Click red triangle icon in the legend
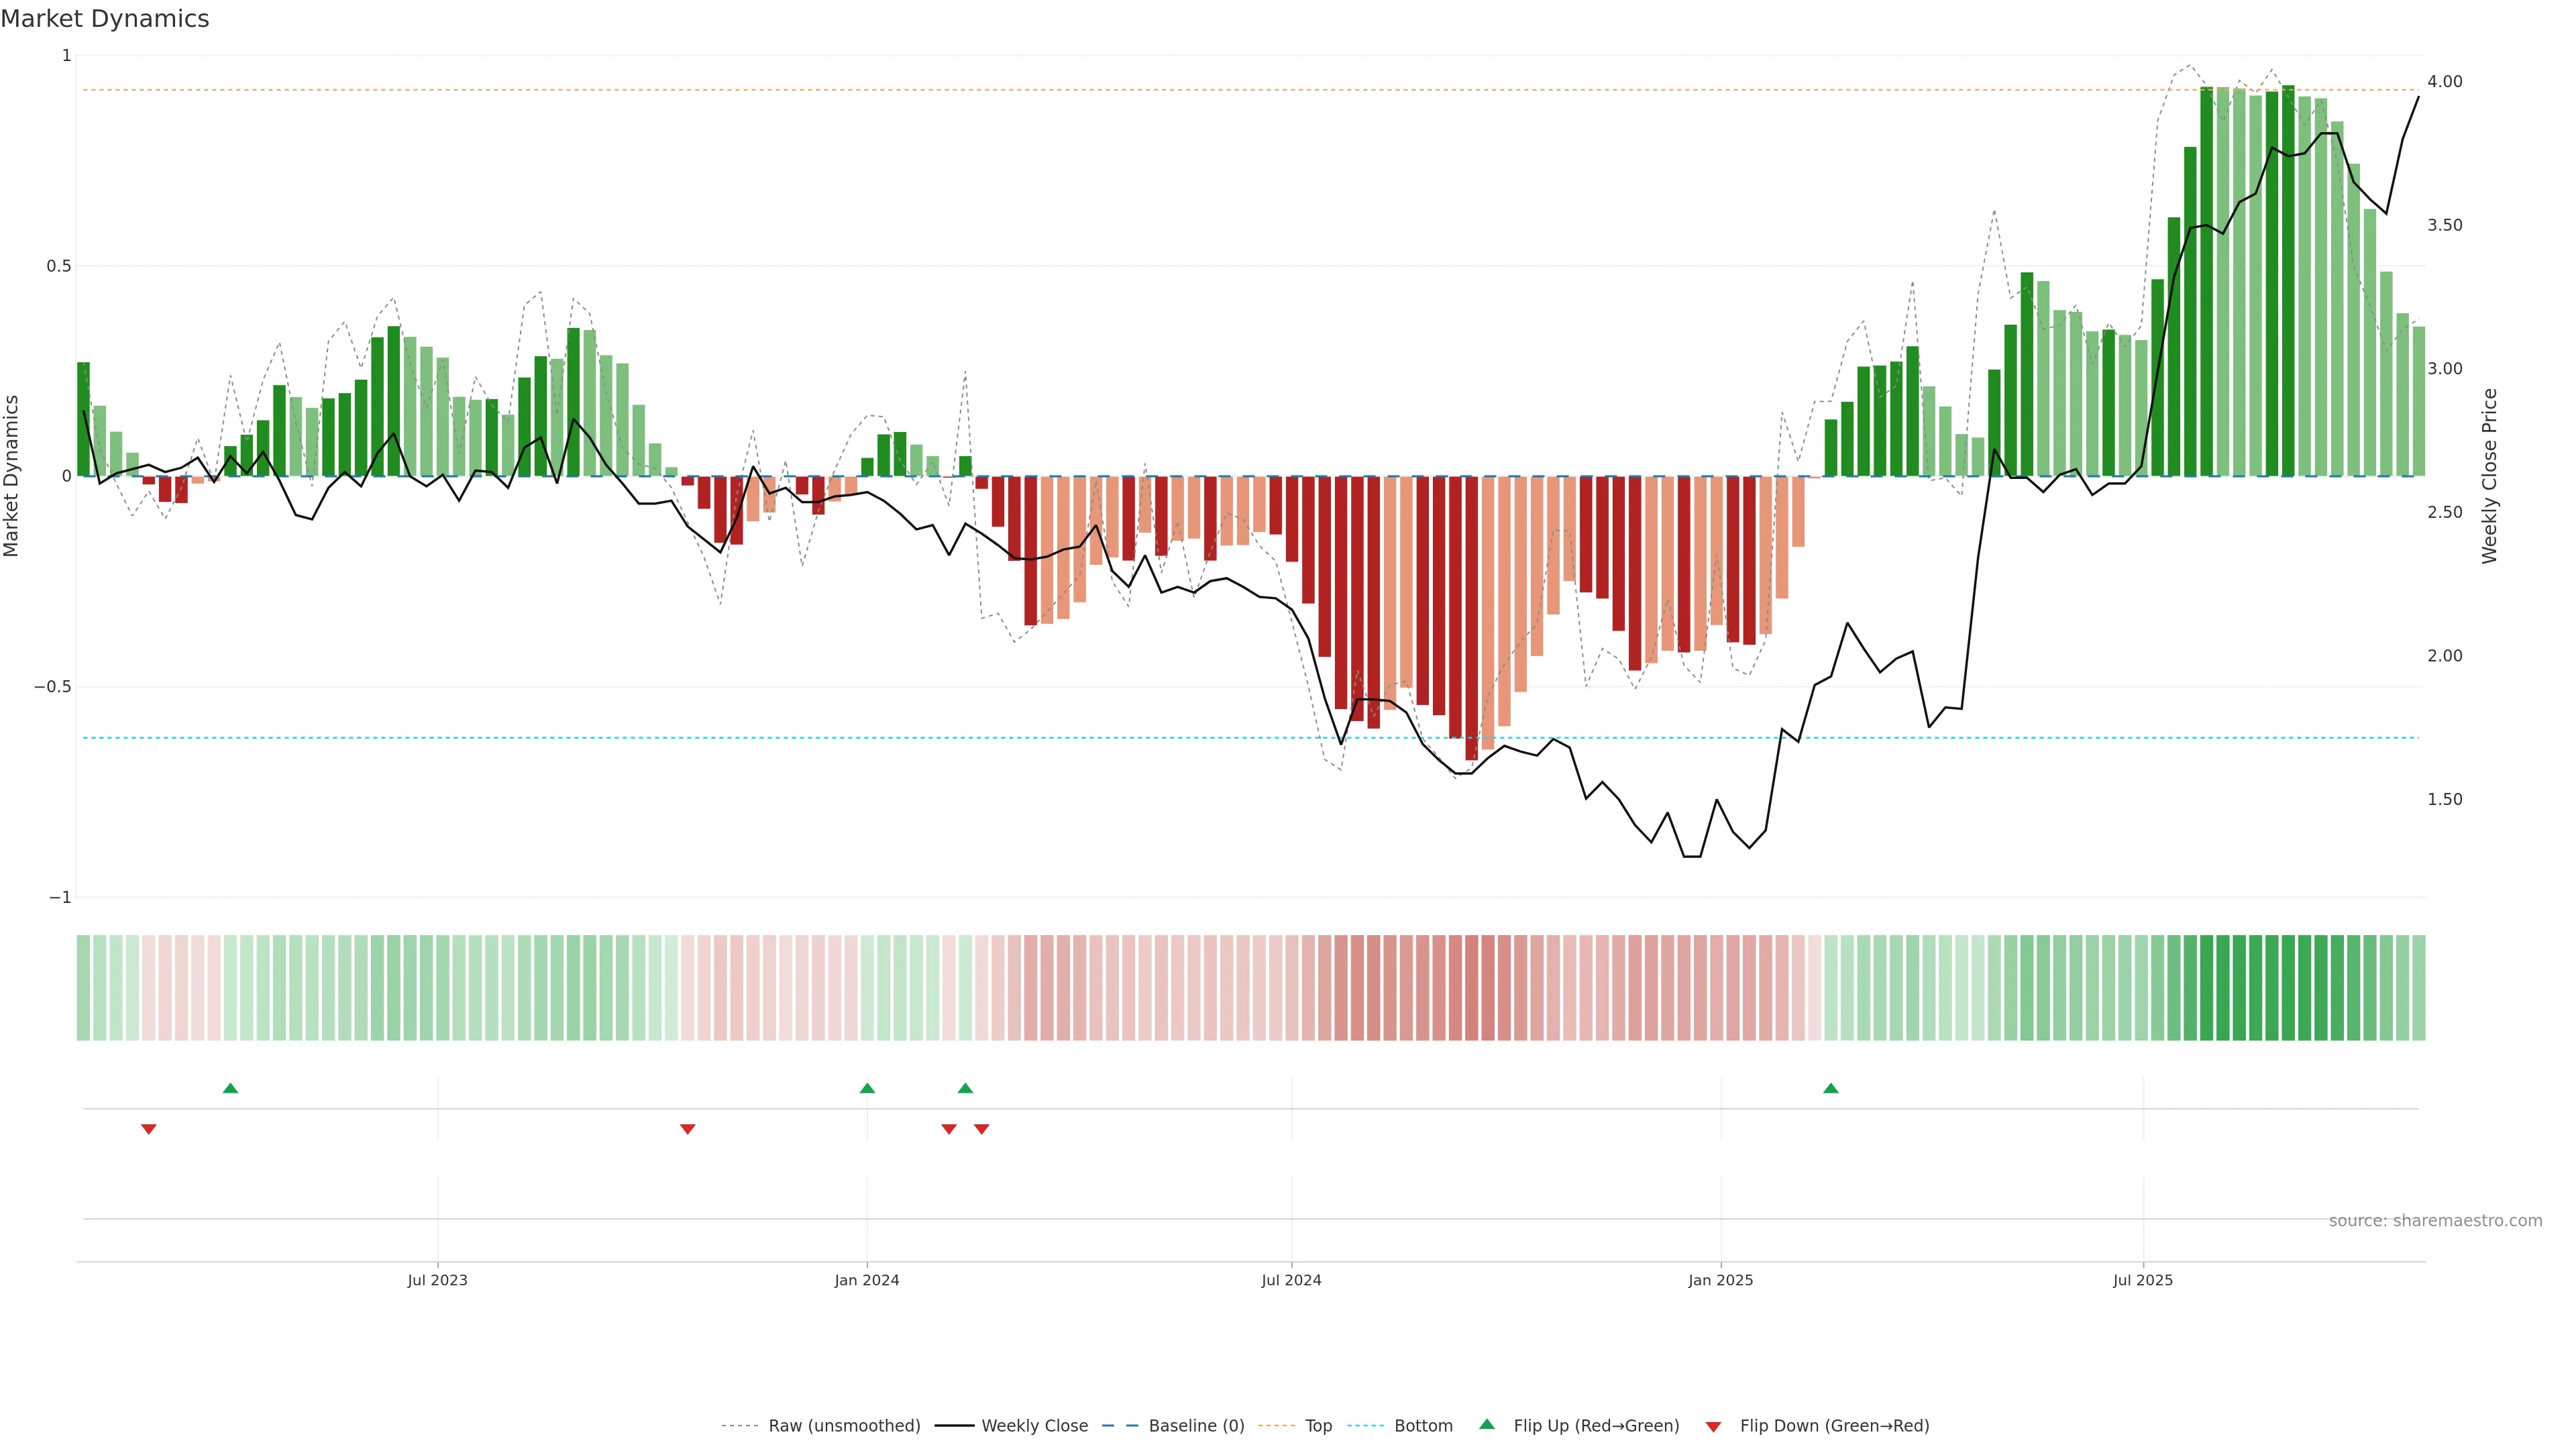The image size is (2576, 1449). pyautogui.click(x=1713, y=1426)
